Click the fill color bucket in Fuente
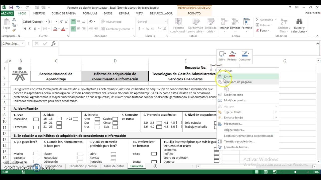321x180 pixels. coord(55,29)
